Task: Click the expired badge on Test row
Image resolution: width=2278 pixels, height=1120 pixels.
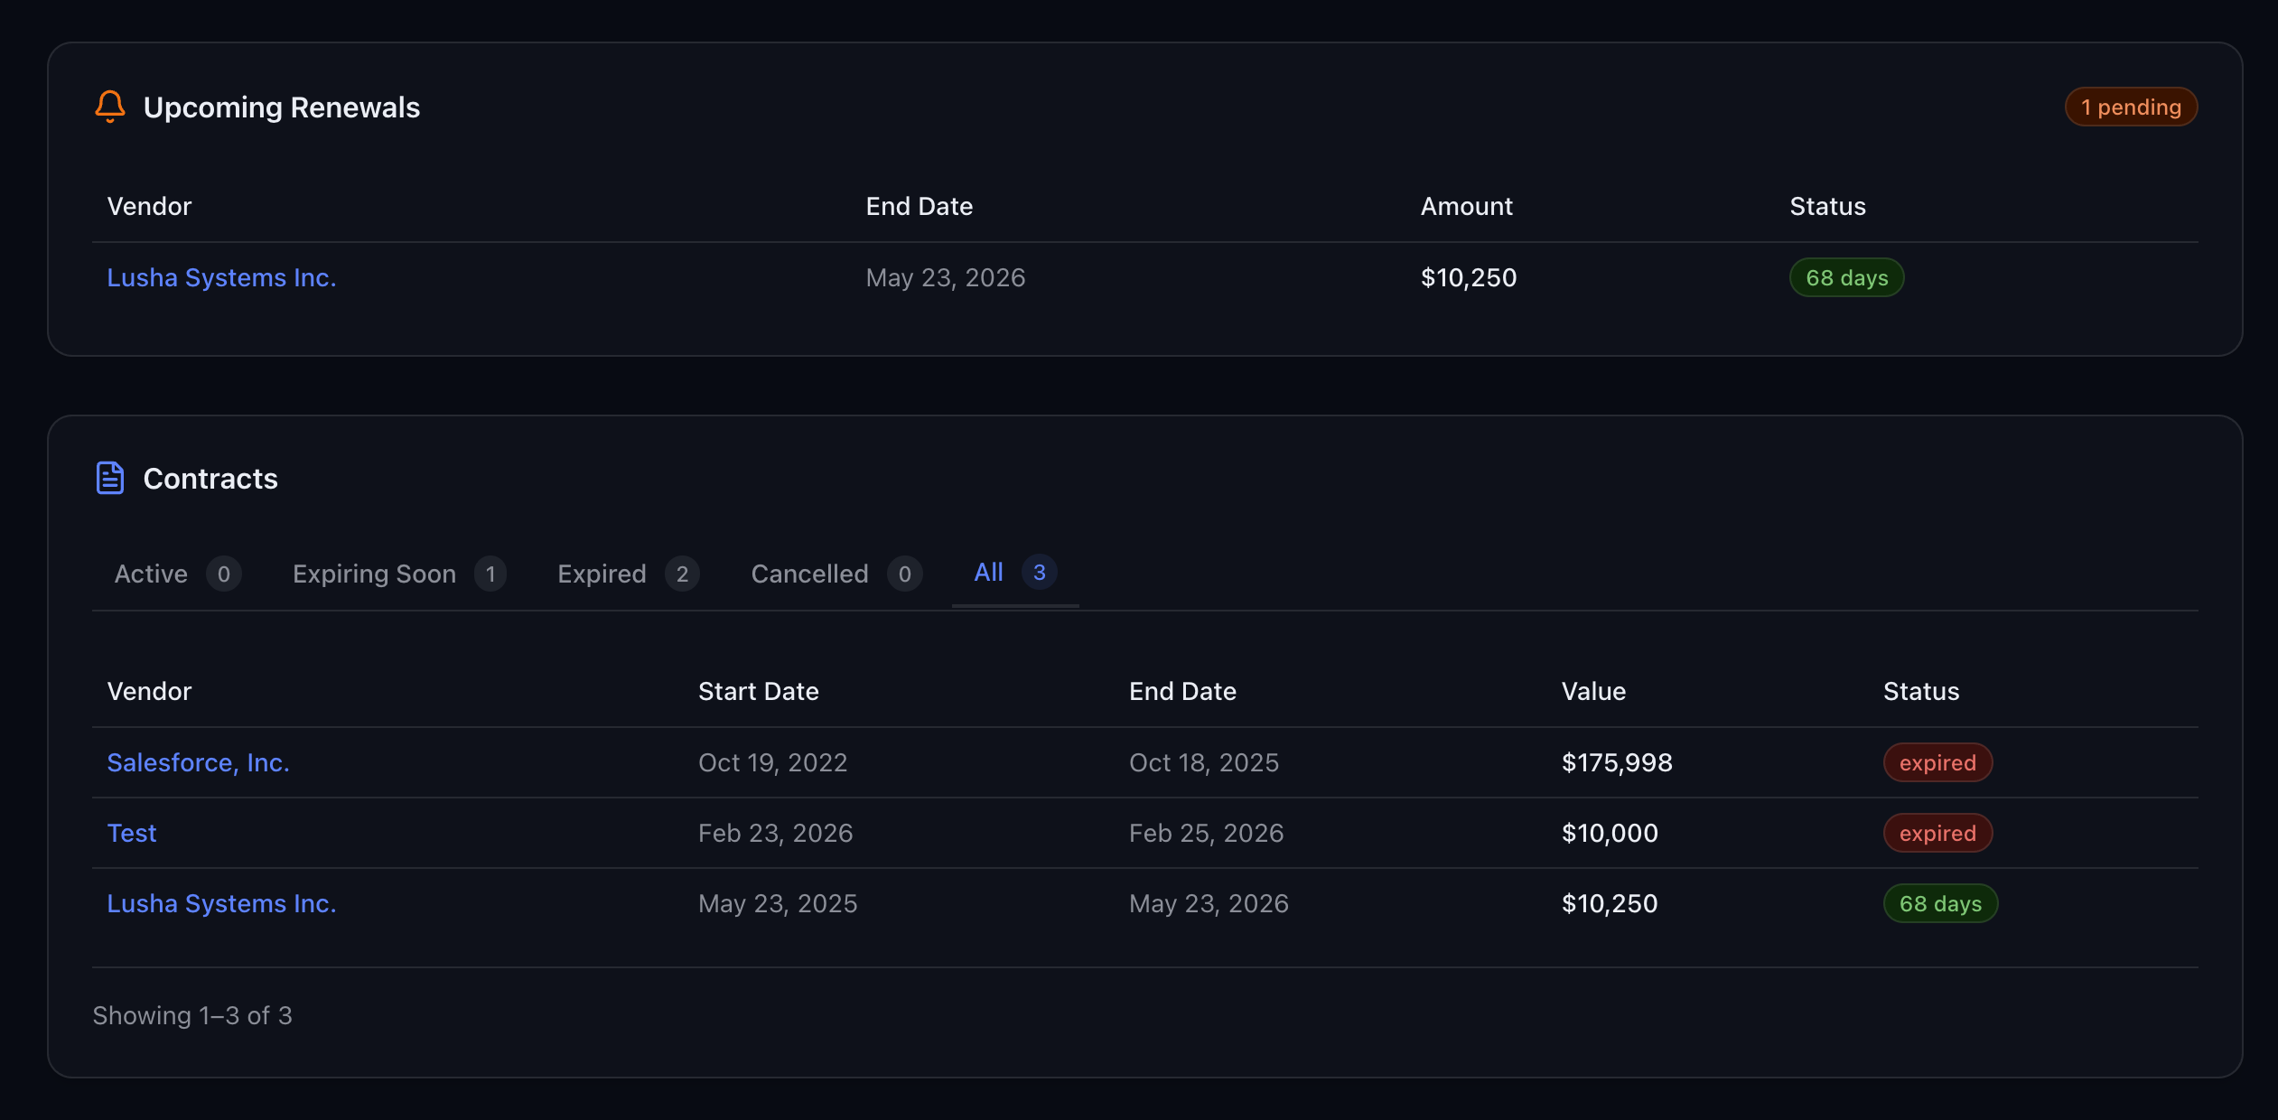Action: click(x=1937, y=833)
